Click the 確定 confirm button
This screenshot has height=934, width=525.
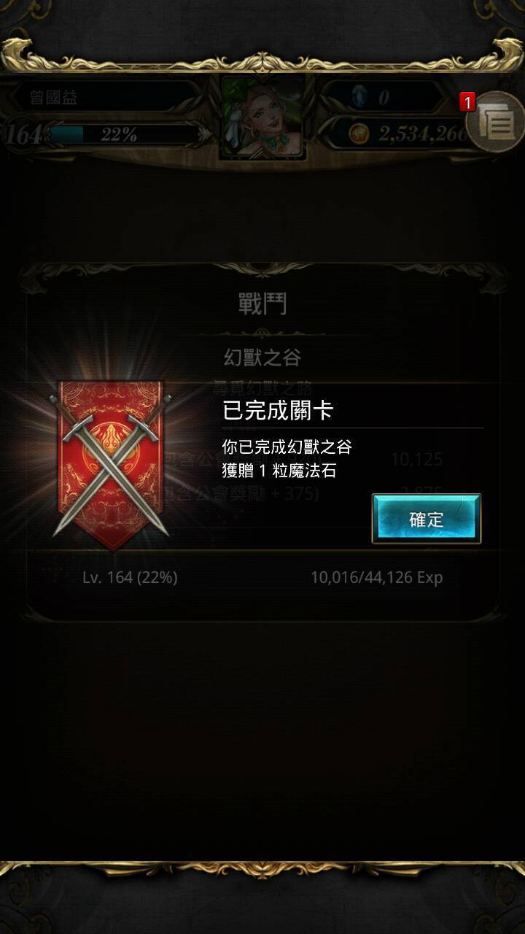tap(427, 519)
